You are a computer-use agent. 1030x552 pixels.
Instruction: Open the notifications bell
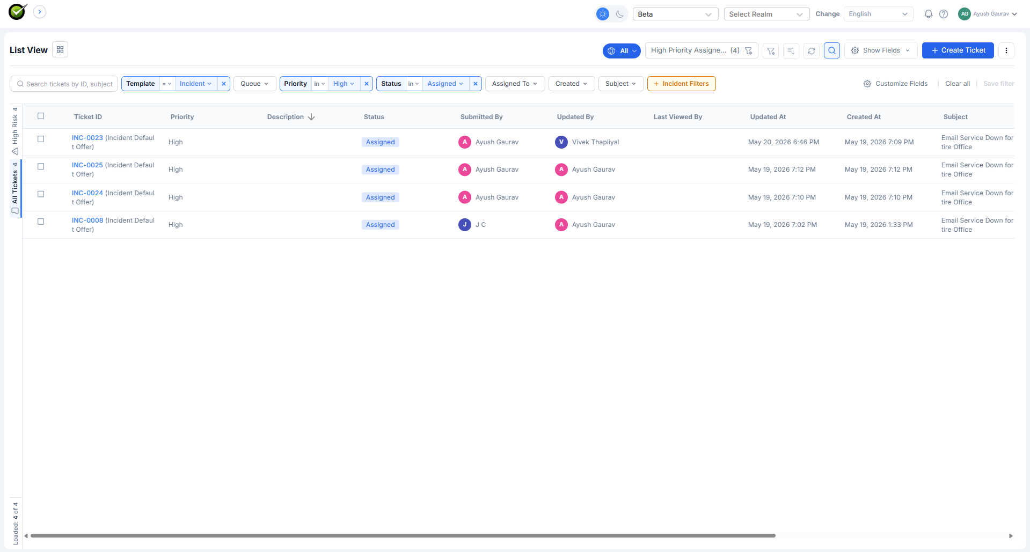click(928, 14)
